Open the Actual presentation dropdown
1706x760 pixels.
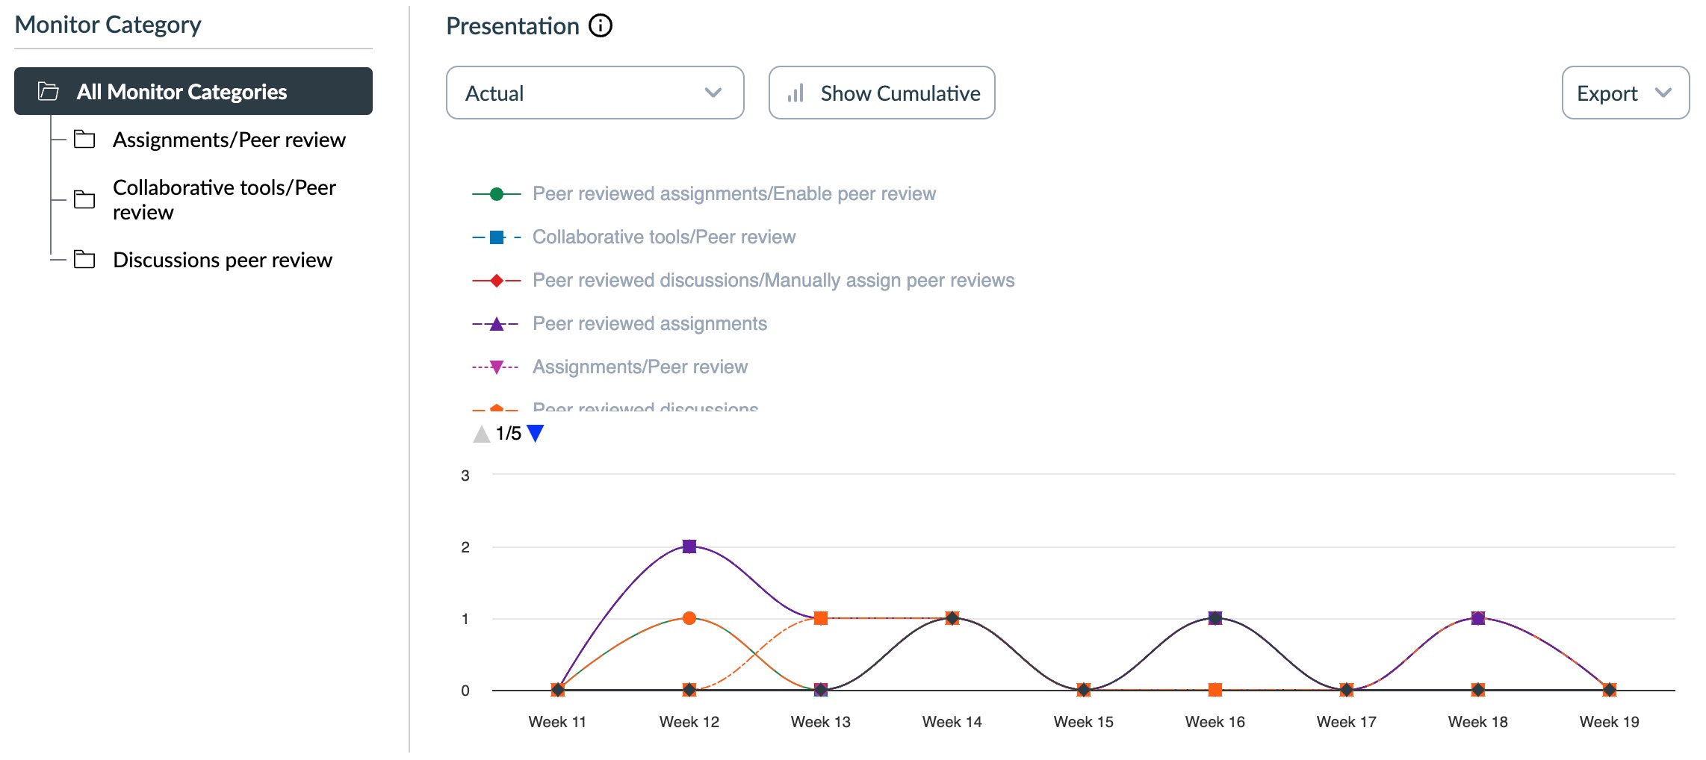(x=594, y=93)
